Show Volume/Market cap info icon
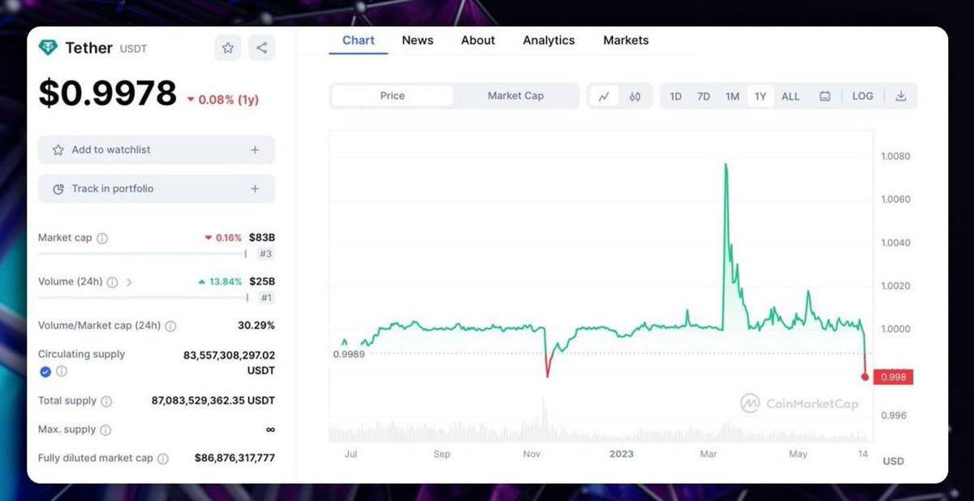 pos(170,326)
